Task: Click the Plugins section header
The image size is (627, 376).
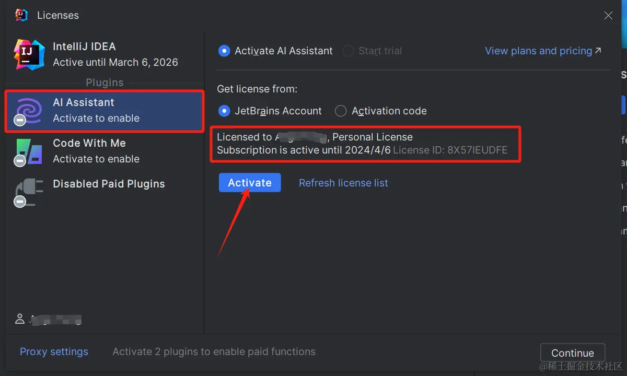Action: tap(104, 83)
